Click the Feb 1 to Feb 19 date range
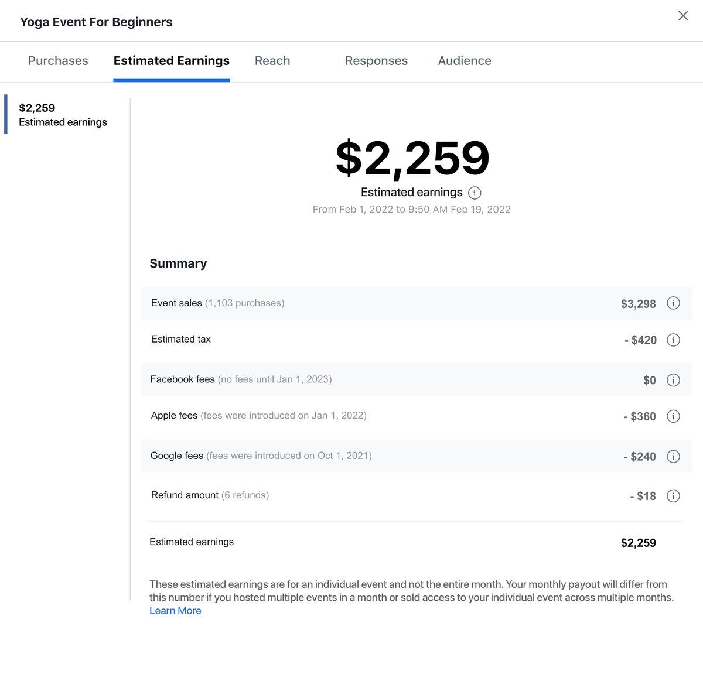 pyautogui.click(x=411, y=210)
